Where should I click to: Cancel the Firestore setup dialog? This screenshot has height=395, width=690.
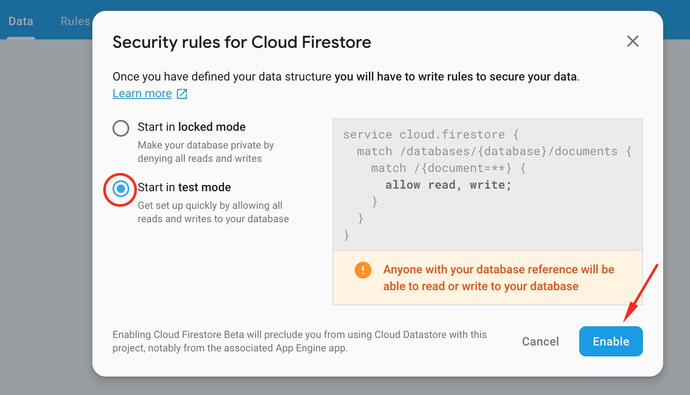pos(540,341)
